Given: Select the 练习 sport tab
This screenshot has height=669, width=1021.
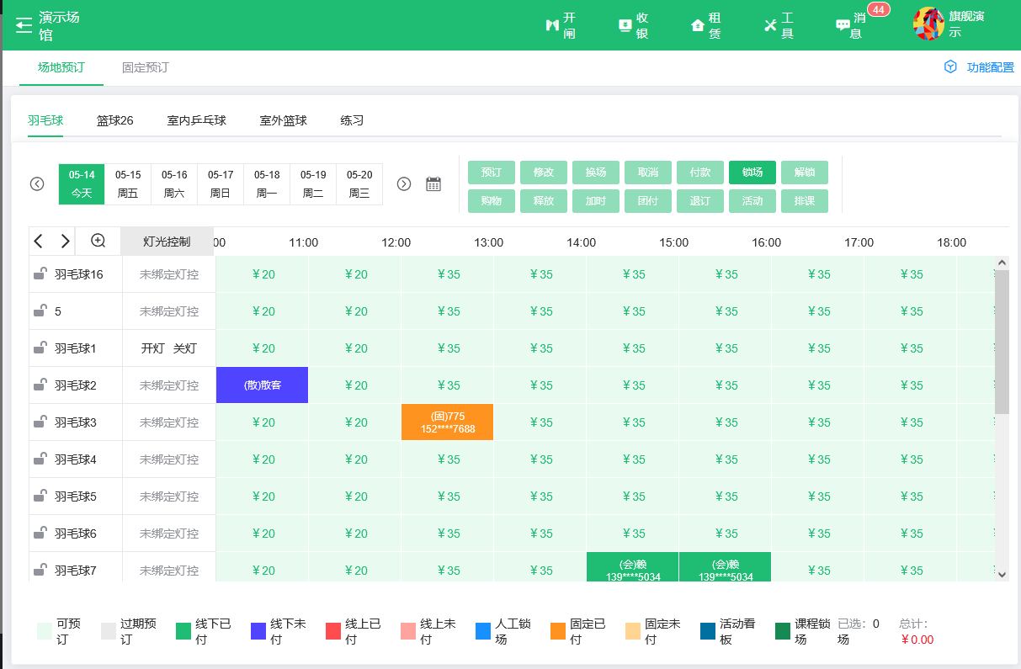Looking at the screenshot, I should (x=353, y=120).
